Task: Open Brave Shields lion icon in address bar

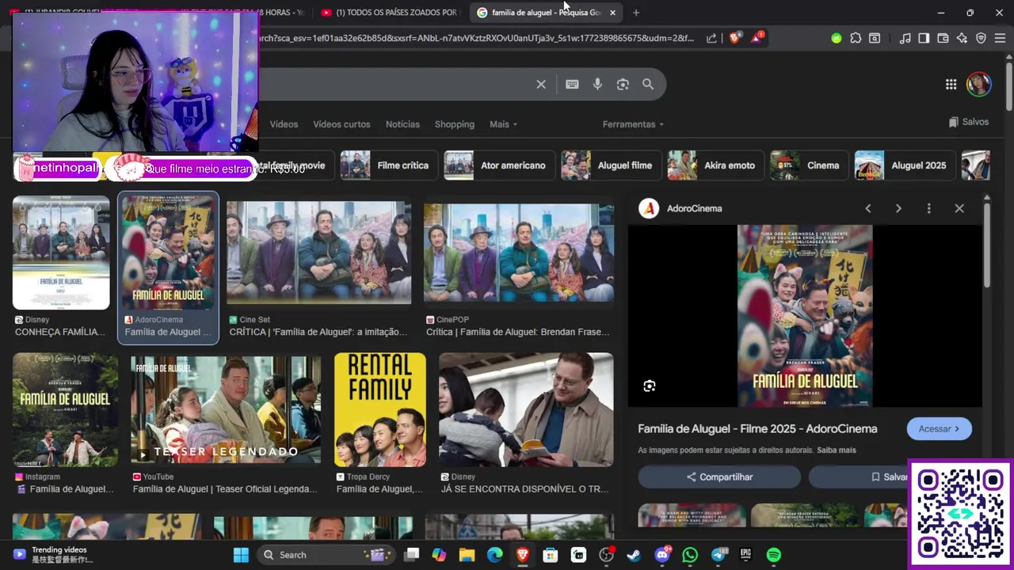Action: click(734, 38)
